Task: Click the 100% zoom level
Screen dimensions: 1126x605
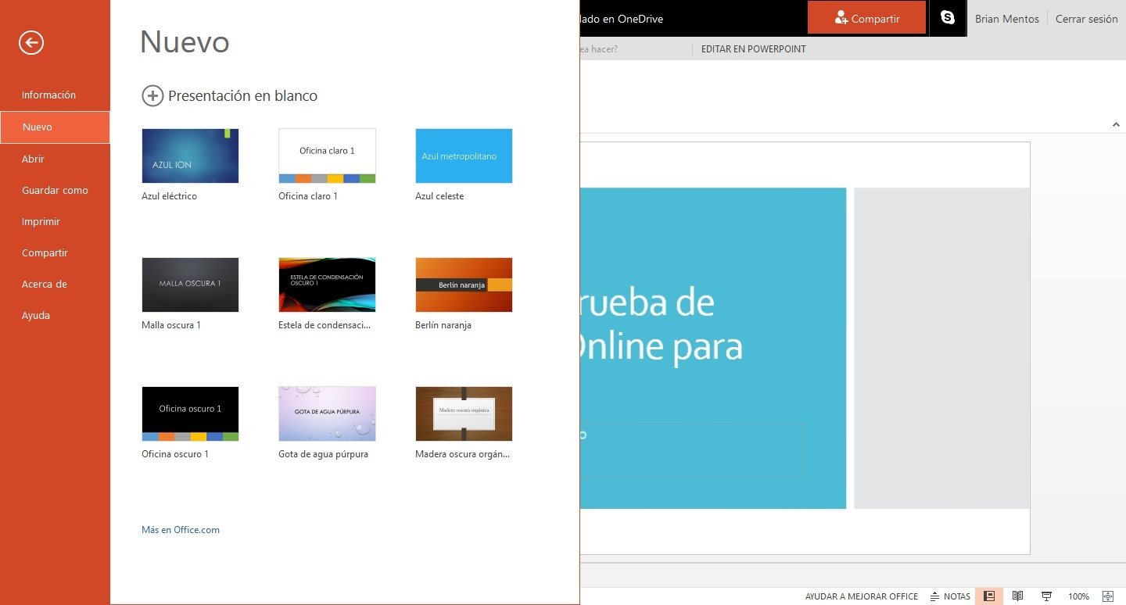Action: coord(1078,596)
